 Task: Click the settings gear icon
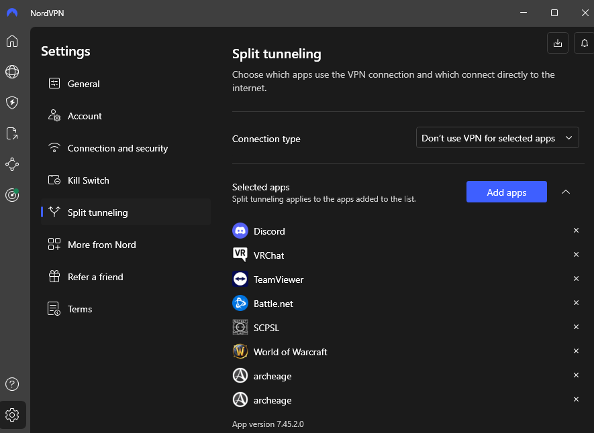pyautogui.click(x=12, y=415)
